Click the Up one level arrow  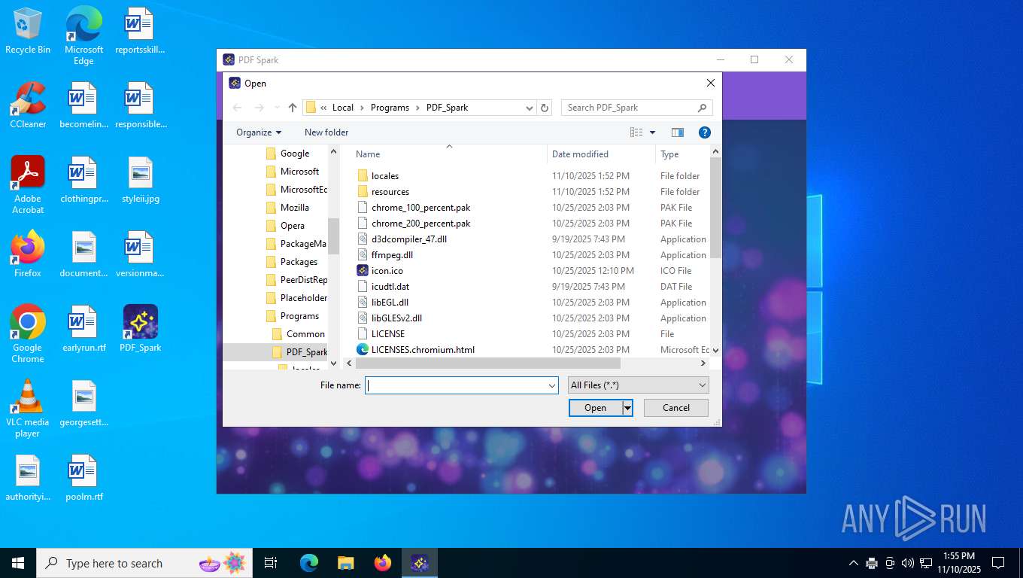(293, 108)
